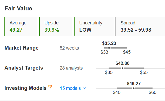The width and height of the screenshot is (165, 101).
Task: Click the Fair Value heading
Action: pyautogui.click(x=18, y=8)
